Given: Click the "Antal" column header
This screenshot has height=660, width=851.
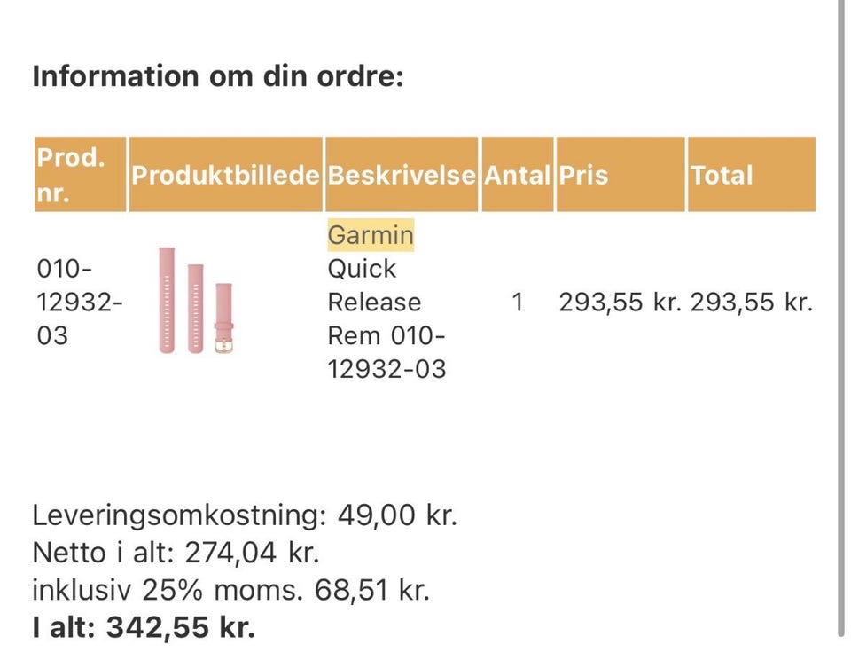Looking at the screenshot, I should 517,175.
